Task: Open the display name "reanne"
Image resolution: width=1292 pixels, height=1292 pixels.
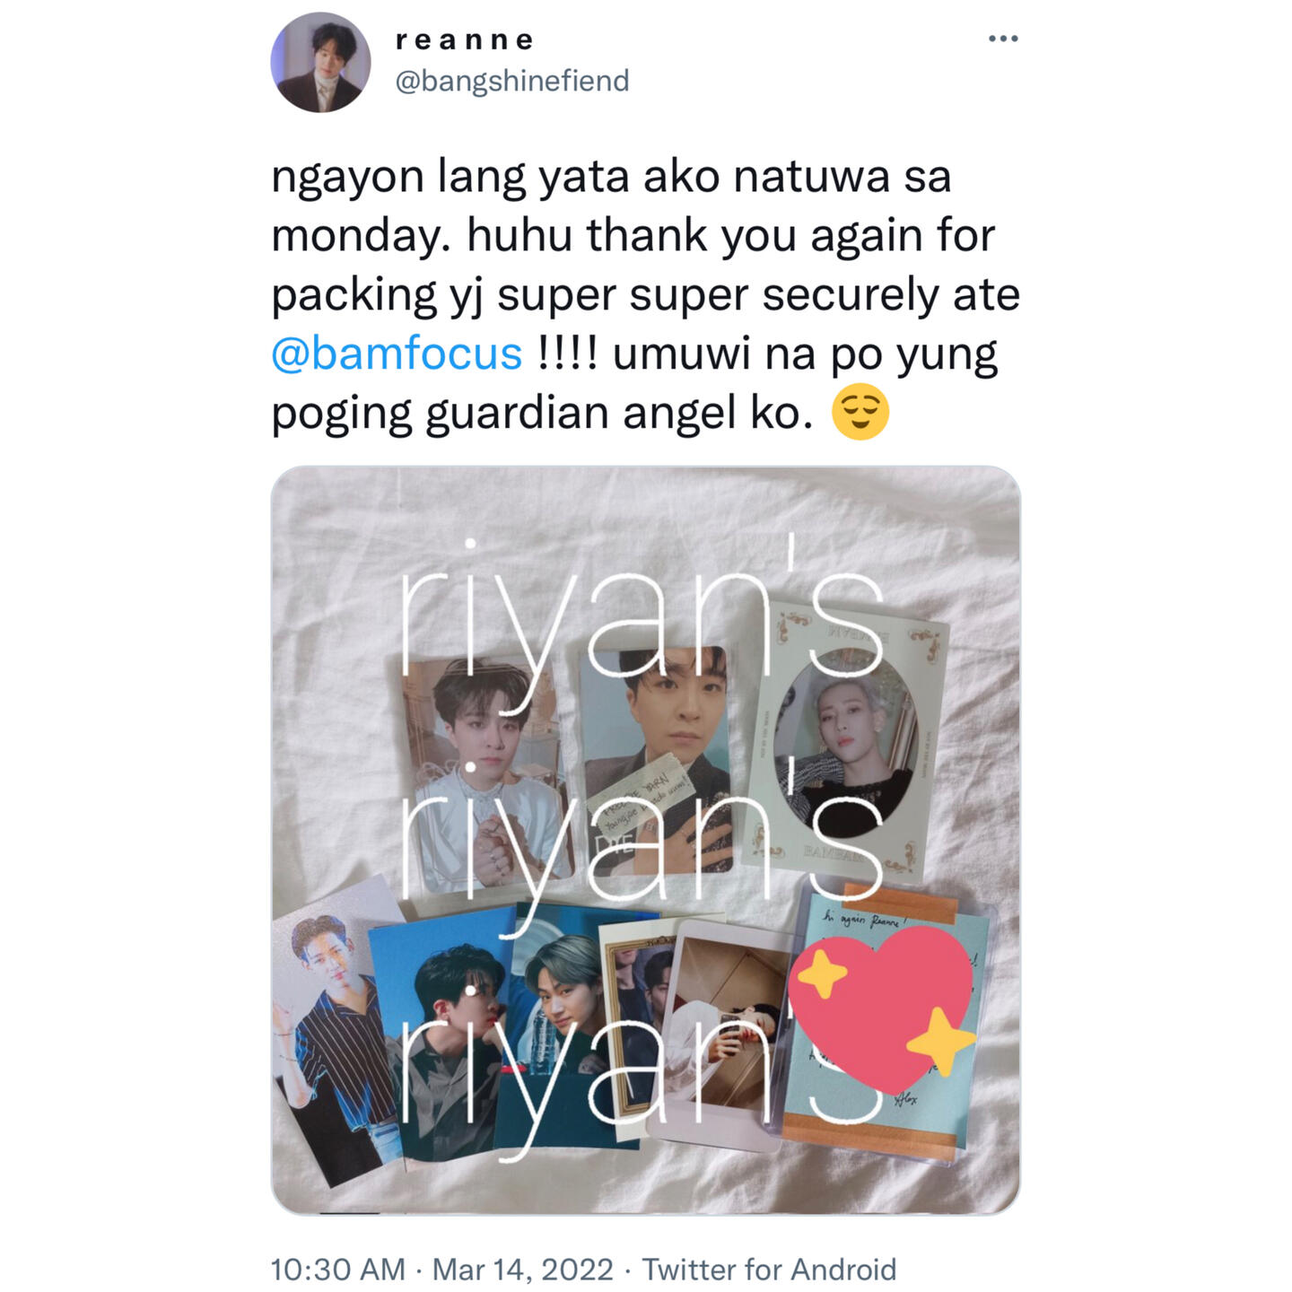Action: pyautogui.click(x=464, y=40)
